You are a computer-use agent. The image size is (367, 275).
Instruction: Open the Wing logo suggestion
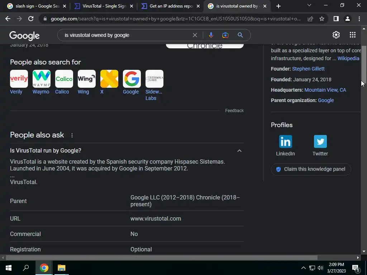pyautogui.click(x=87, y=79)
